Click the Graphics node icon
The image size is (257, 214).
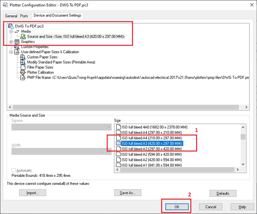pos(17,42)
